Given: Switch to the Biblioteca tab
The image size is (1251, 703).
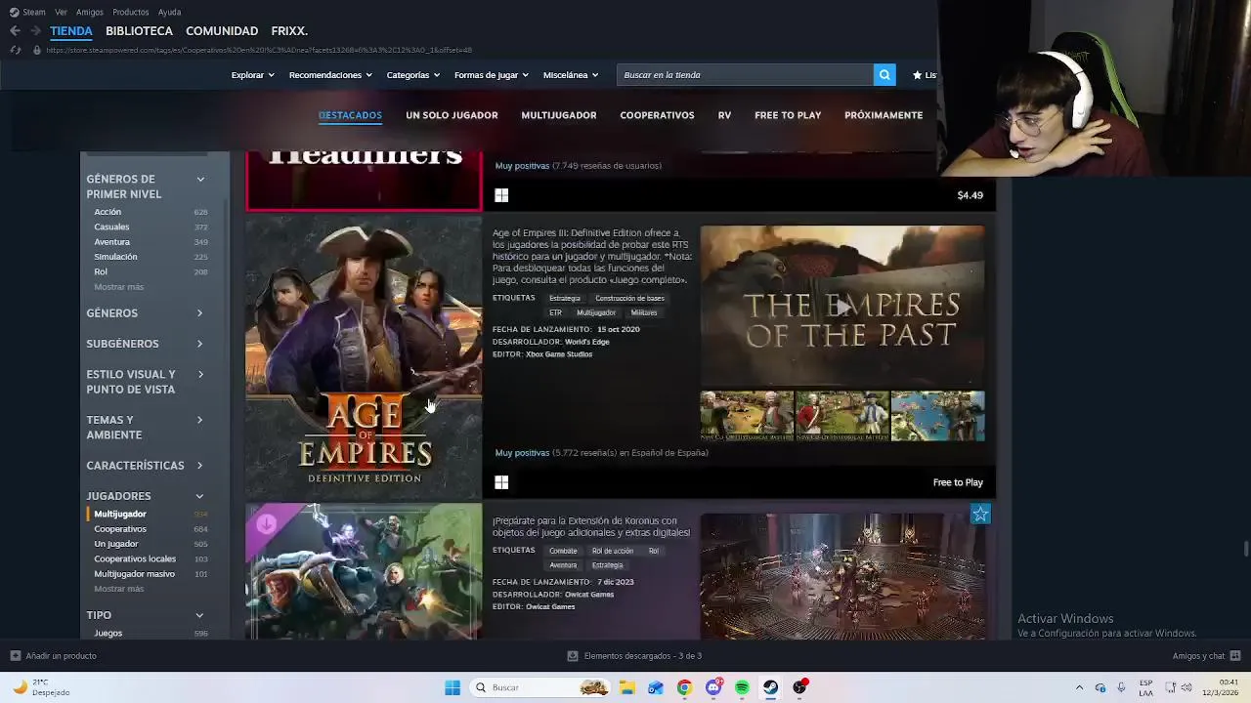Looking at the screenshot, I should click(x=139, y=31).
